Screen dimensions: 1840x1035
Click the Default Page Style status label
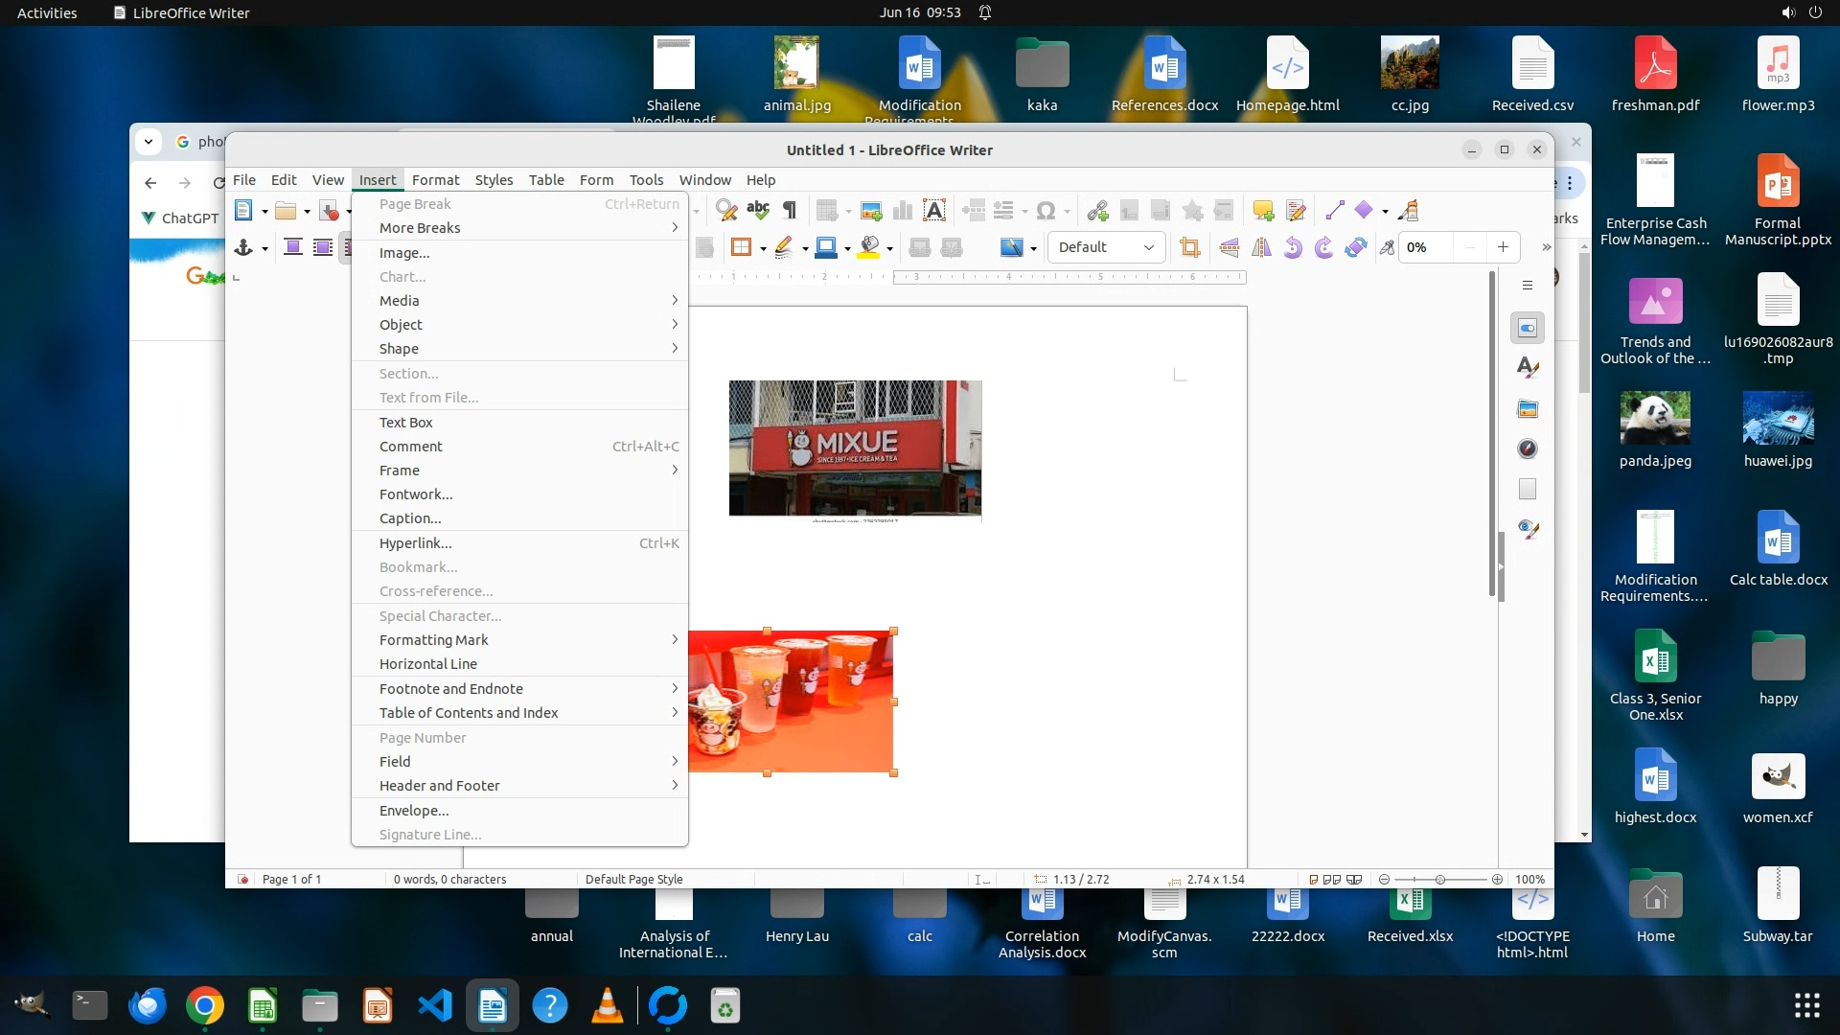[634, 879]
